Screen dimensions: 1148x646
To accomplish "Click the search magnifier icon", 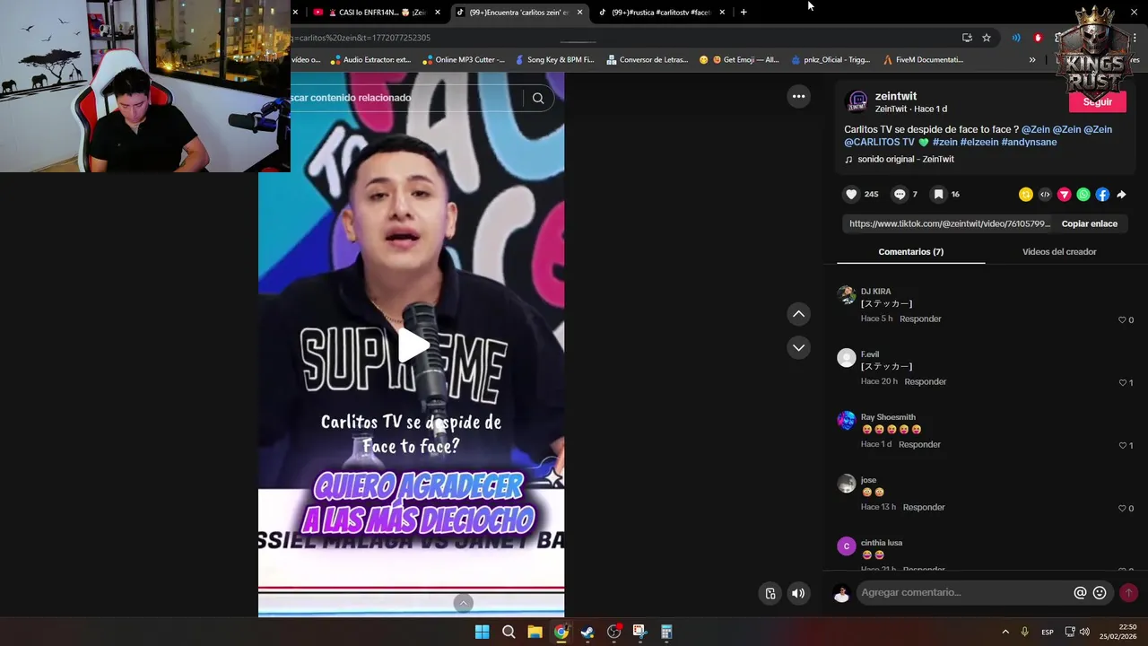I will [538, 98].
